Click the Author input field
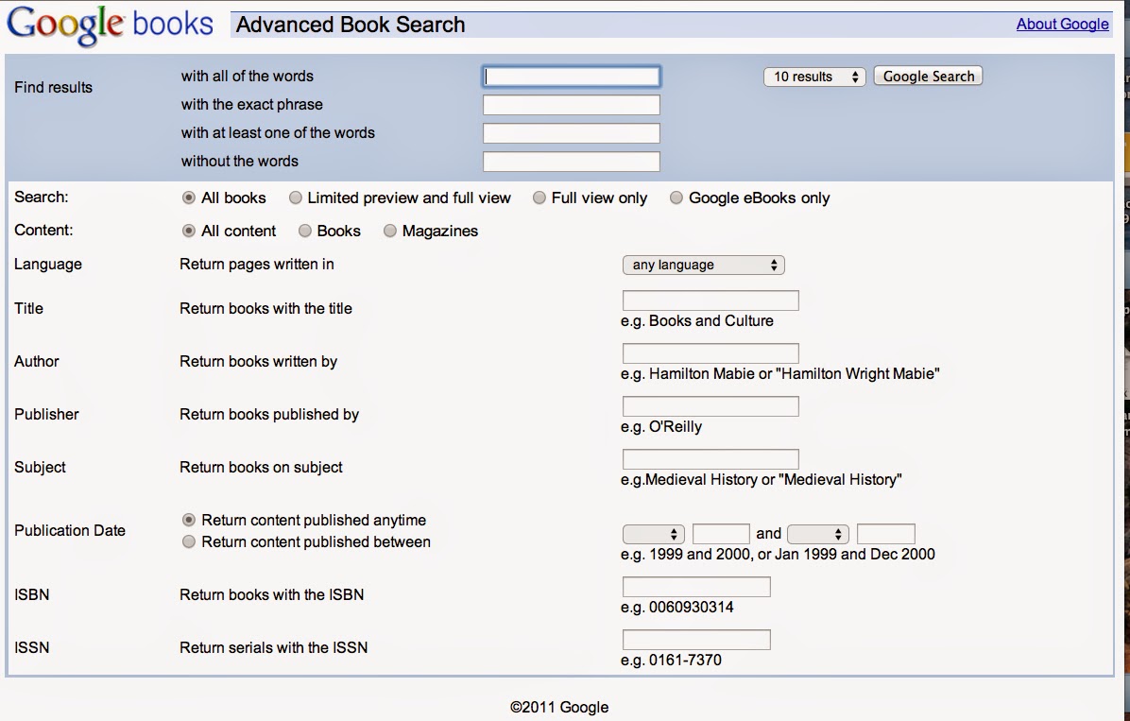Screen dimensions: 1130x721 tap(711, 353)
